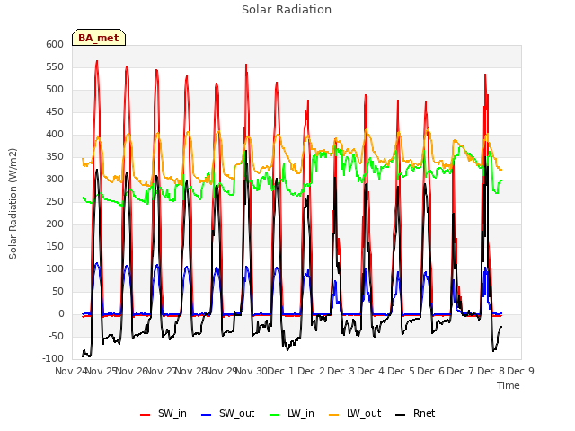This screenshot has width=575, height=431.
Task: Click the Nov 24 x-axis date label
Action: (x=70, y=371)
